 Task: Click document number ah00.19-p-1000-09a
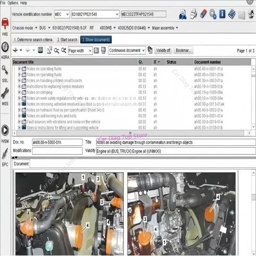(x=208, y=92)
